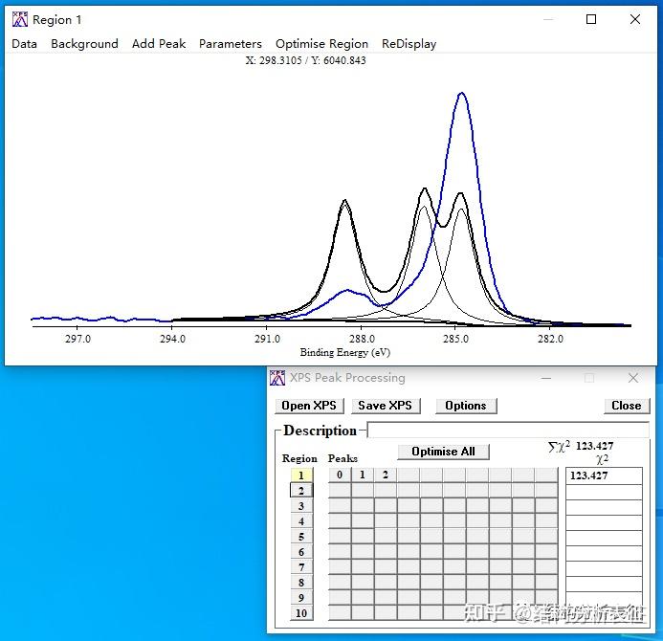Open the Parameters menu
Screen dimensions: 663x641
click(x=231, y=44)
